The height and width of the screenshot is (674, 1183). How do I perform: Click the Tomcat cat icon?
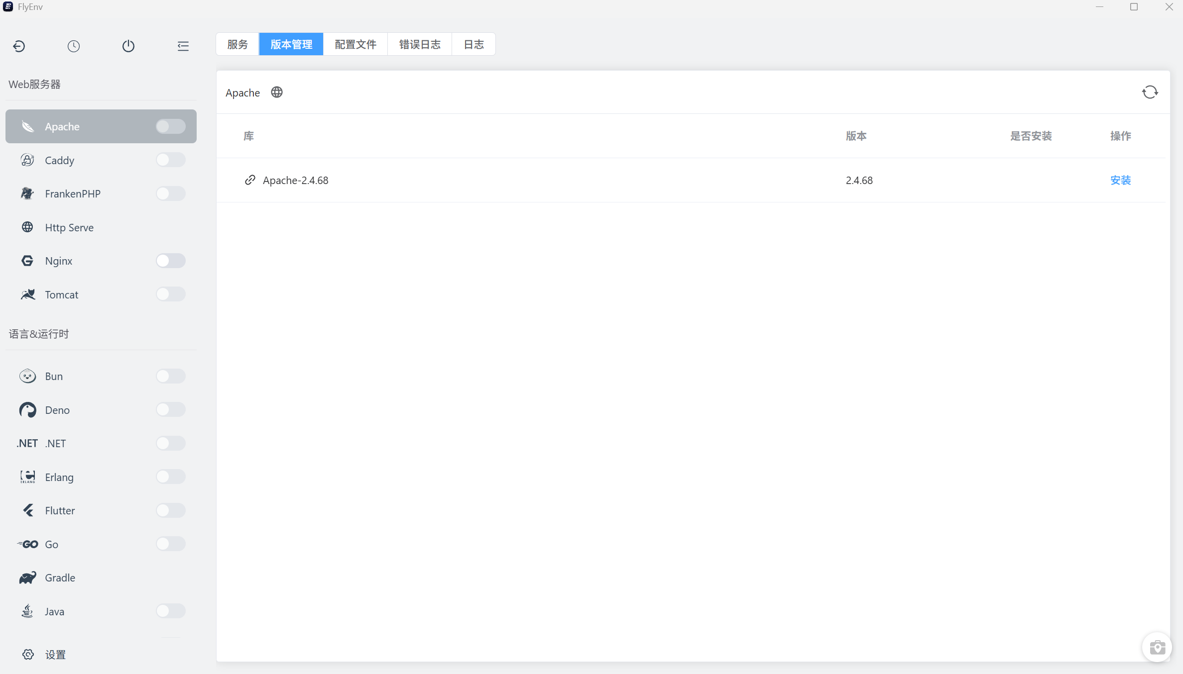28,294
